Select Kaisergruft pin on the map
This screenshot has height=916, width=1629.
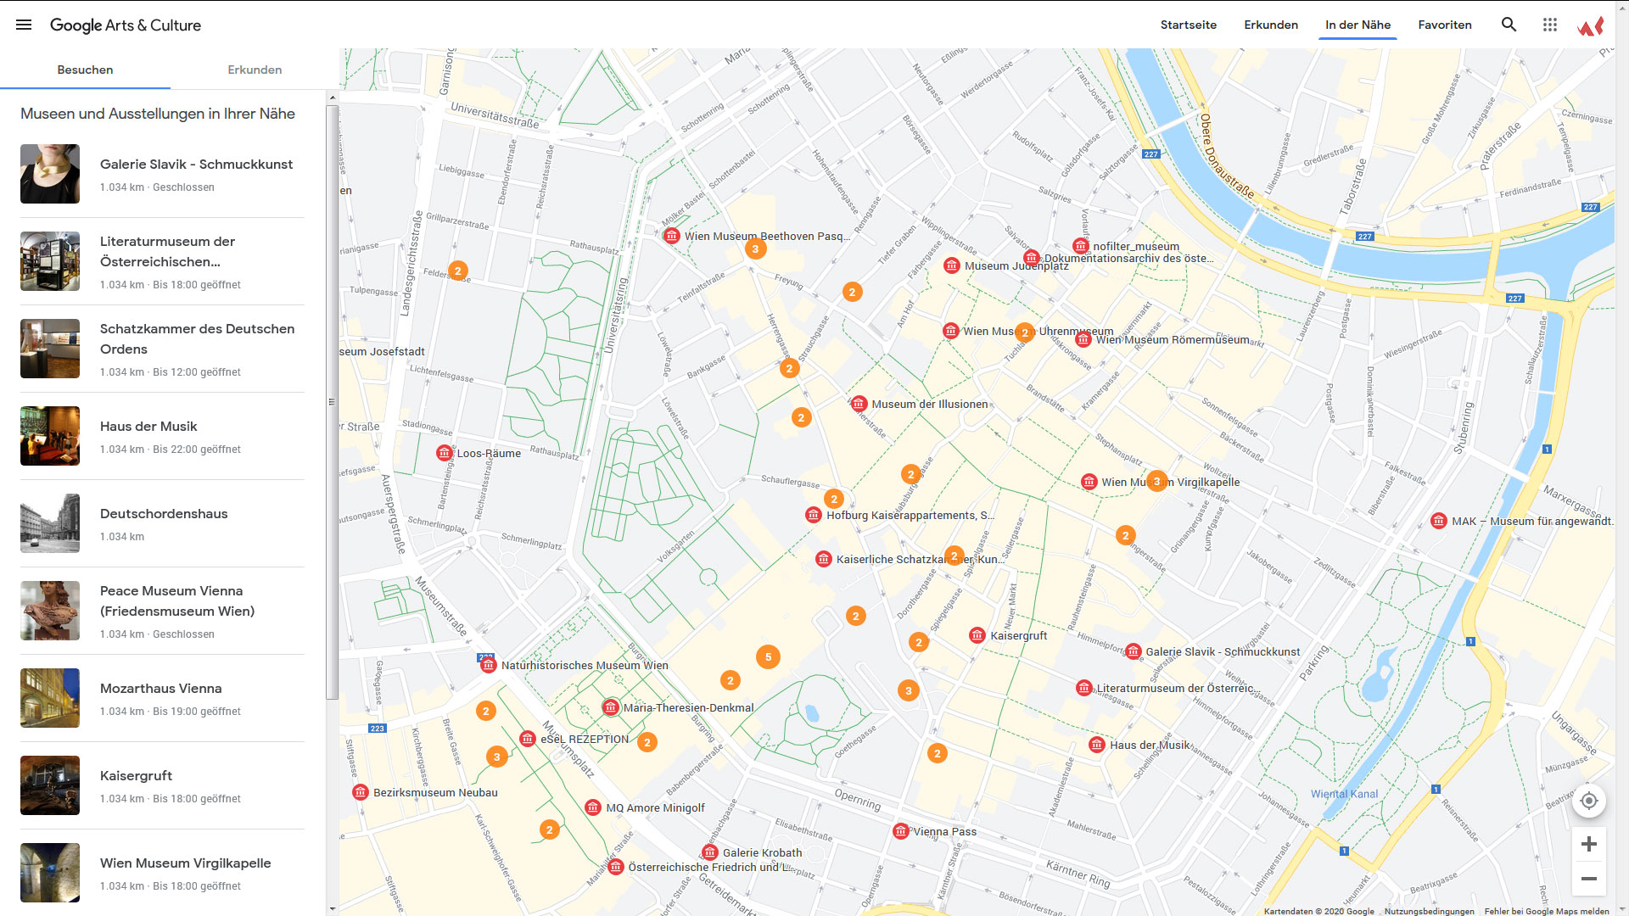977,635
